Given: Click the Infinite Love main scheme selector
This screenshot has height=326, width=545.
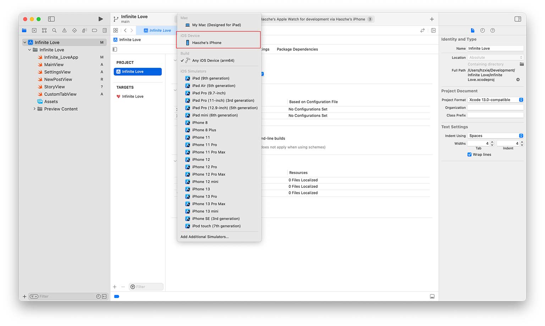Looking at the screenshot, I should pyautogui.click(x=134, y=19).
